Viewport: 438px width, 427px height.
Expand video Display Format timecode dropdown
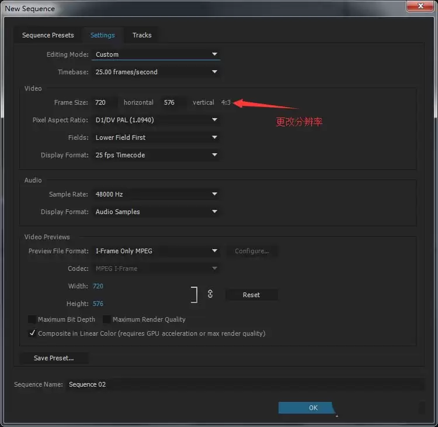point(156,155)
